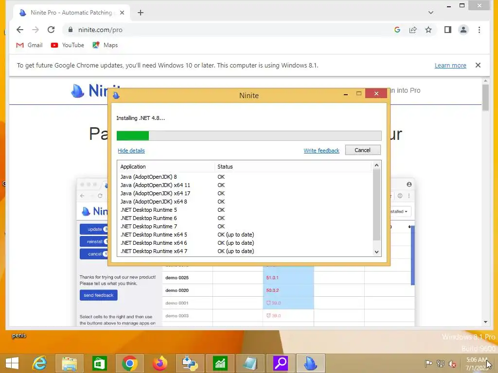Image resolution: width=498 pixels, height=373 pixels.
Task: Select the Ninite Pro browser tab
Action: 71,13
